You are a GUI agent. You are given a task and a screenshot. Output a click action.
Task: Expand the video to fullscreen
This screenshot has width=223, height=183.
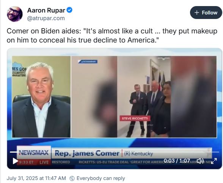point(214,161)
